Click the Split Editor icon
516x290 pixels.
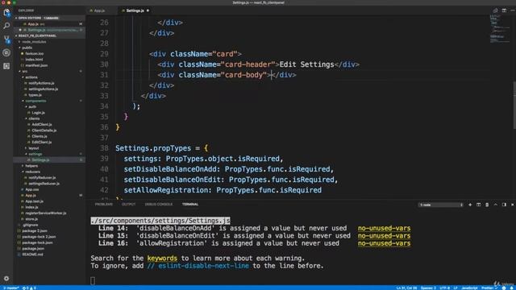pyautogui.click(x=504, y=10)
